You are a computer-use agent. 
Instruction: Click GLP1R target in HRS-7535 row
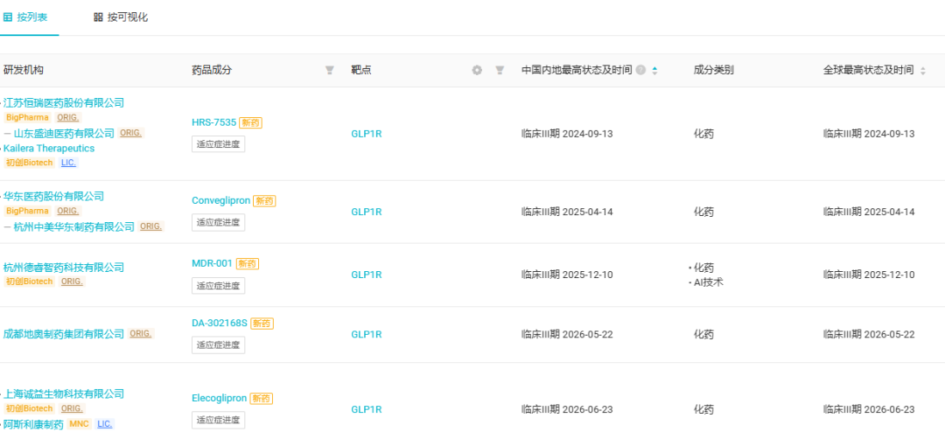367,134
